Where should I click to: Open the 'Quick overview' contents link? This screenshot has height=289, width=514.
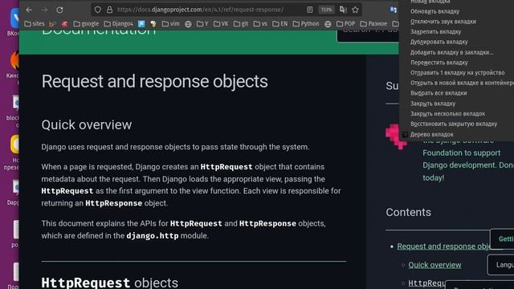click(x=434, y=265)
